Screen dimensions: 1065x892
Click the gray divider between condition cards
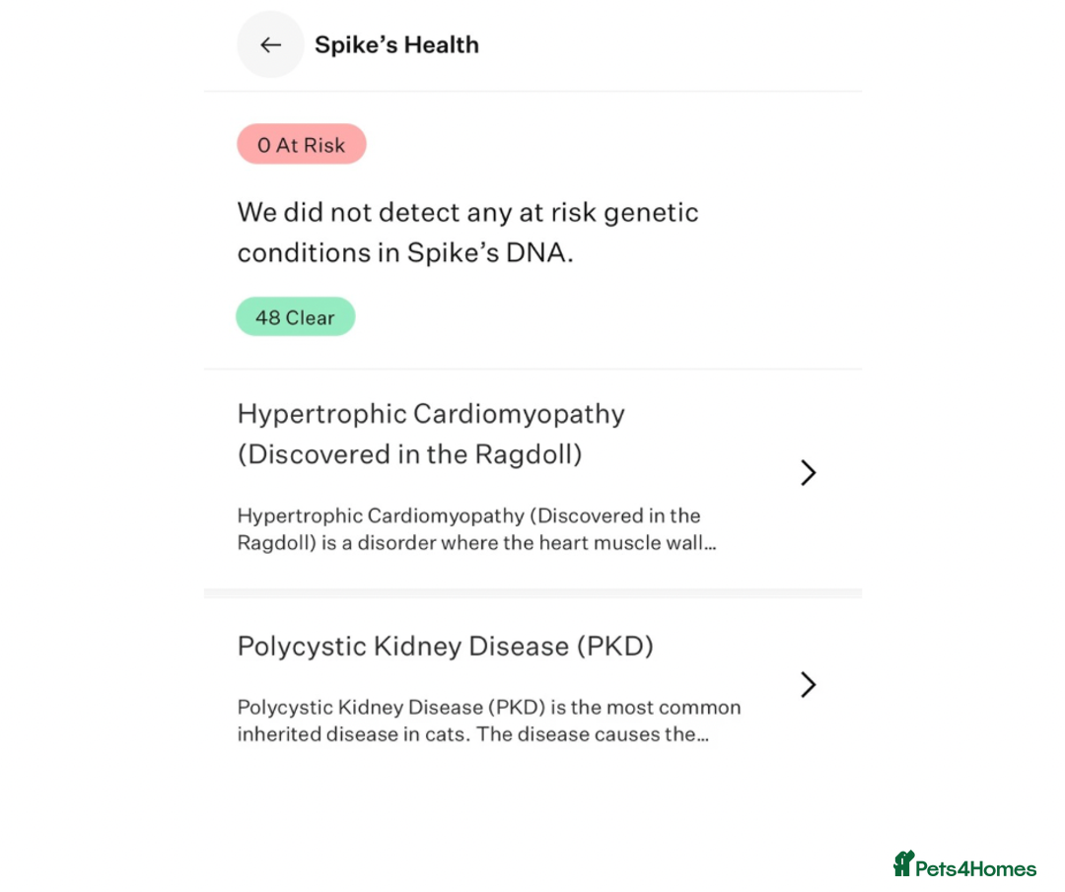click(x=532, y=593)
